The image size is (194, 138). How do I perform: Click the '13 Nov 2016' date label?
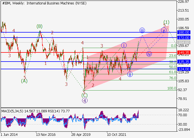(46, 135)
